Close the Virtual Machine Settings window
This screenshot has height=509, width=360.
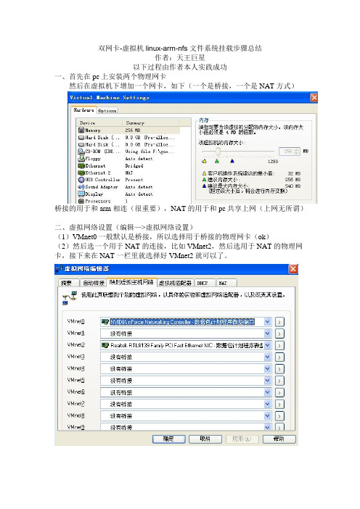(314, 98)
